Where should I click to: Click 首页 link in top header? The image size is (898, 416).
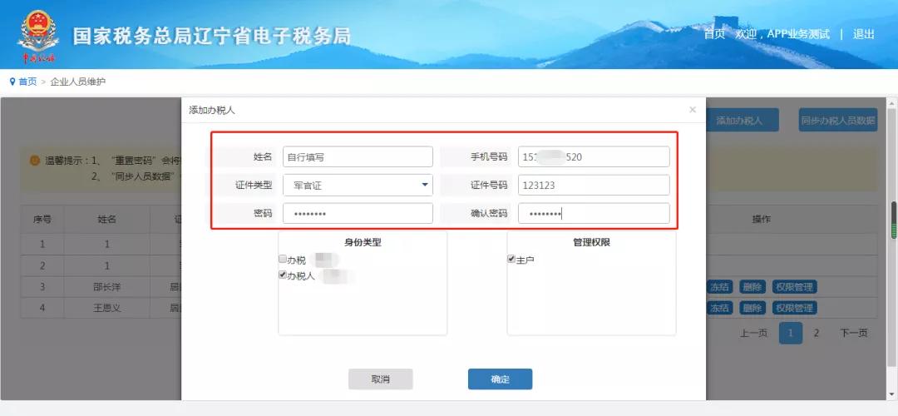pos(714,34)
